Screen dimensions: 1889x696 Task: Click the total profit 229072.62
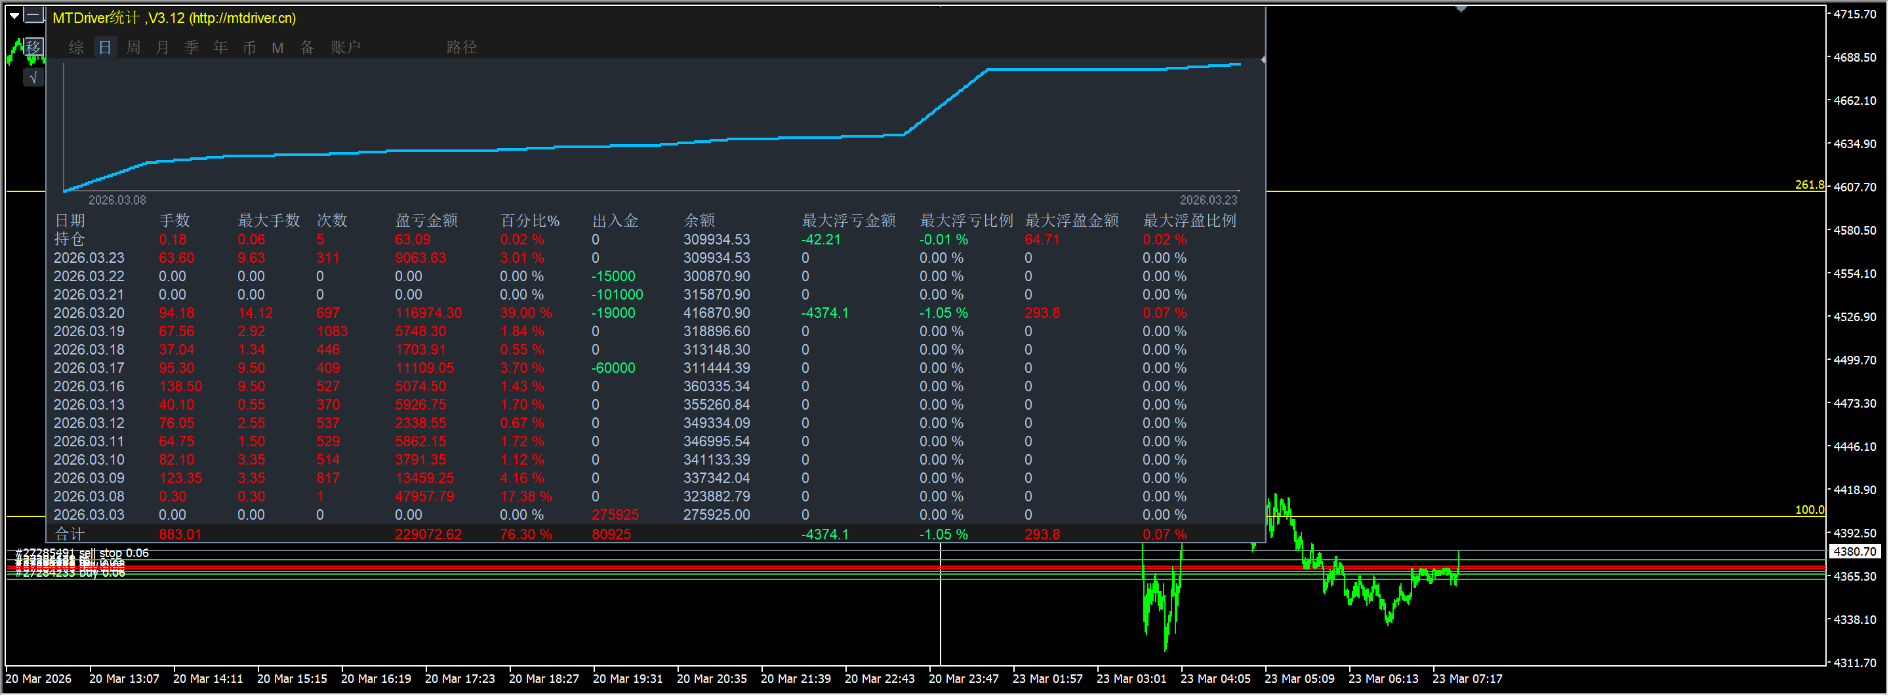coord(428,534)
